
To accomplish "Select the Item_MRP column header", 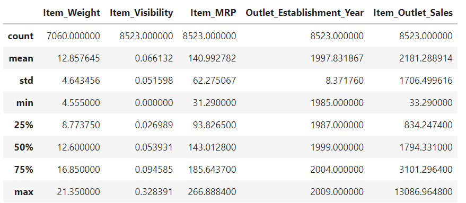I will point(214,13).
